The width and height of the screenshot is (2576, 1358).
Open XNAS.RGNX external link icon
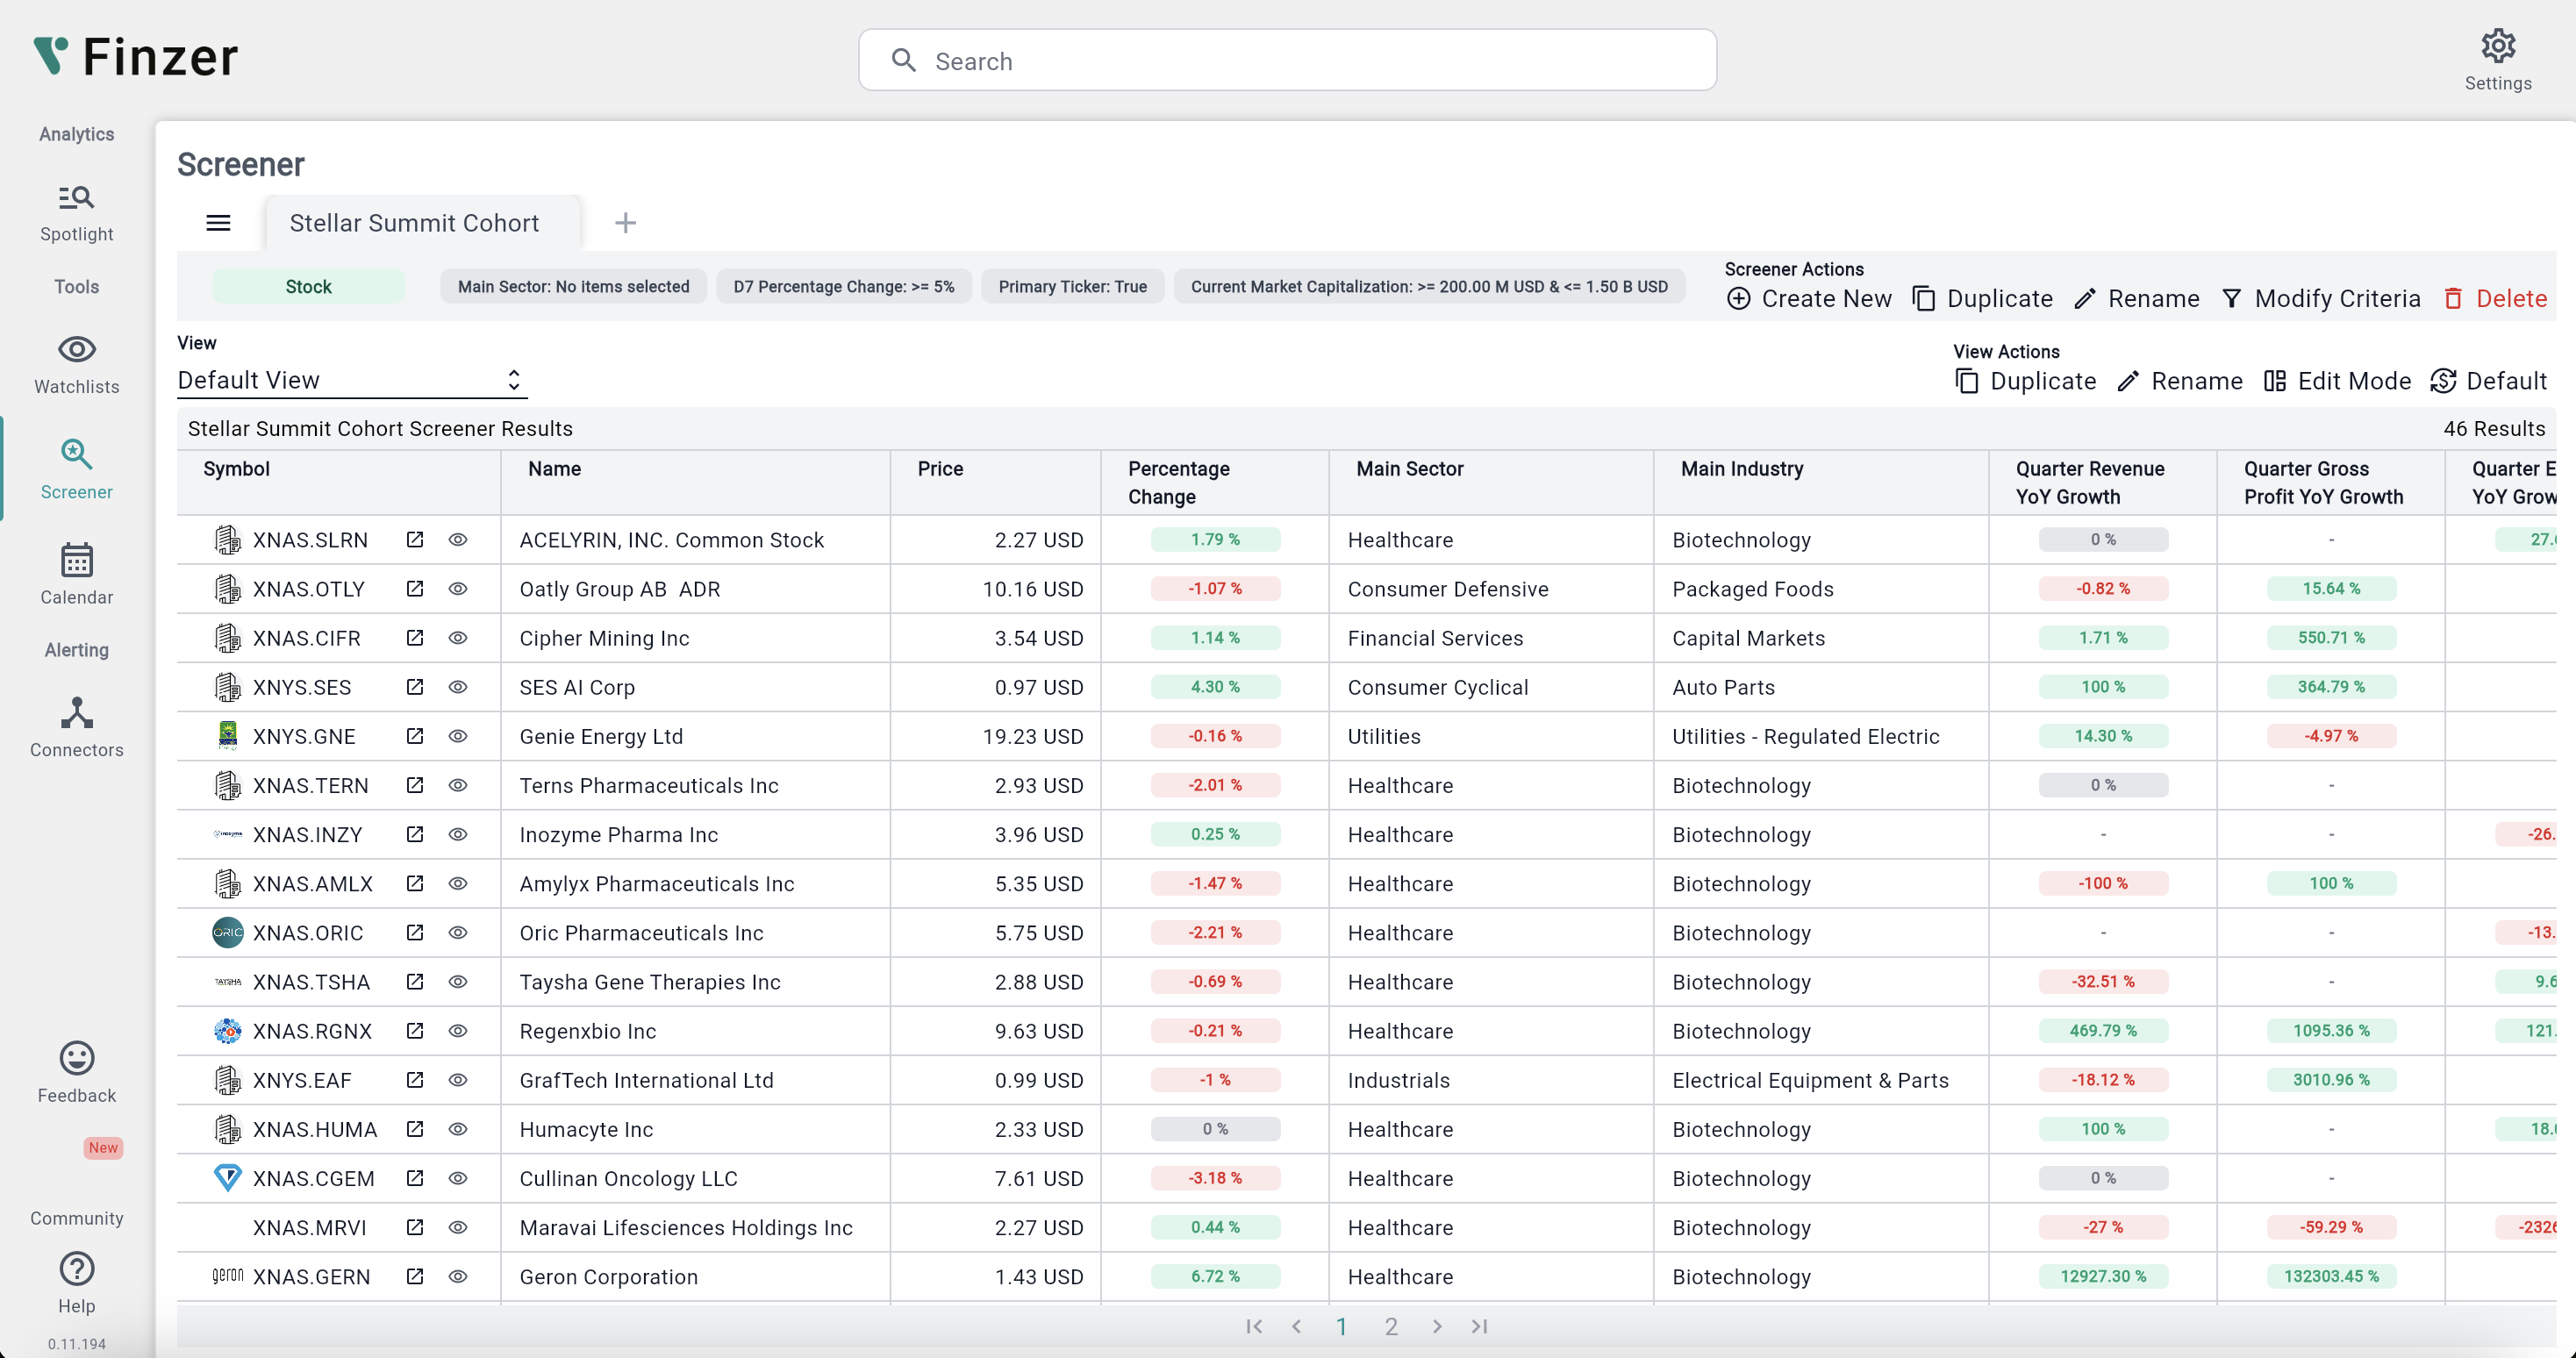click(415, 1031)
